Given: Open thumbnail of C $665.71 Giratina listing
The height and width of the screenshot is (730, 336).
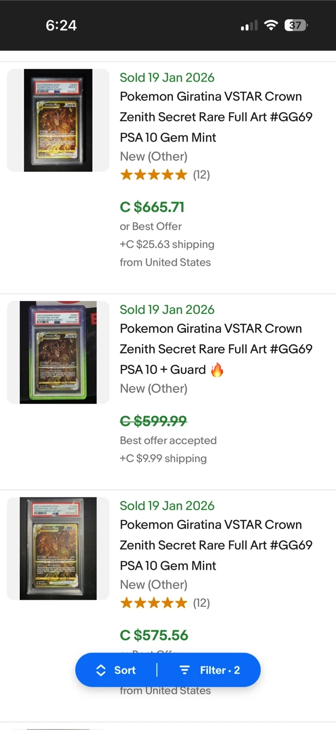Looking at the screenshot, I should [58, 120].
